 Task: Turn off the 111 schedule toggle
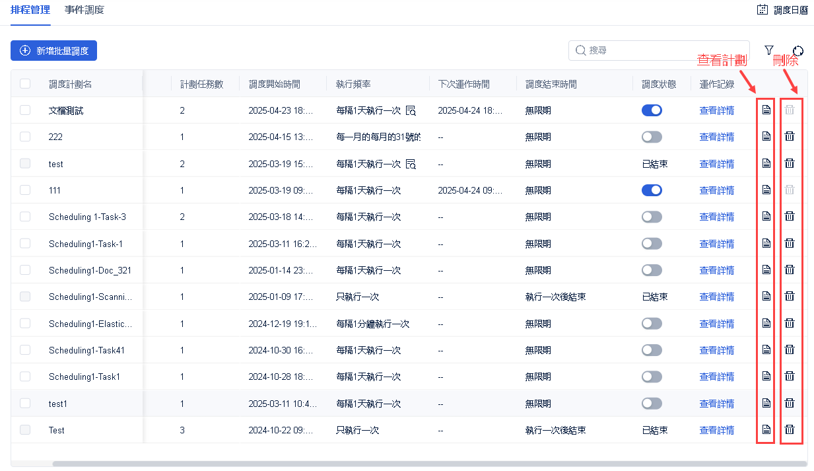pyautogui.click(x=652, y=190)
